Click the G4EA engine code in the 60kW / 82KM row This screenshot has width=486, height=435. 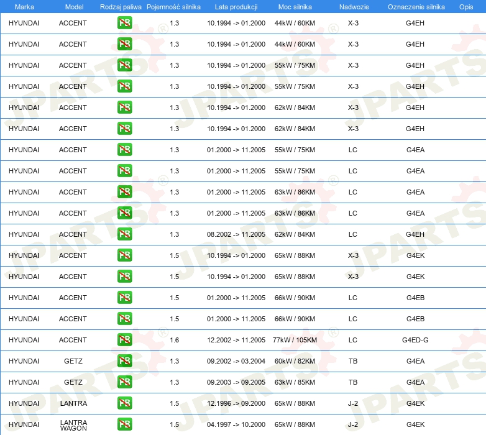pyautogui.click(x=415, y=361)
